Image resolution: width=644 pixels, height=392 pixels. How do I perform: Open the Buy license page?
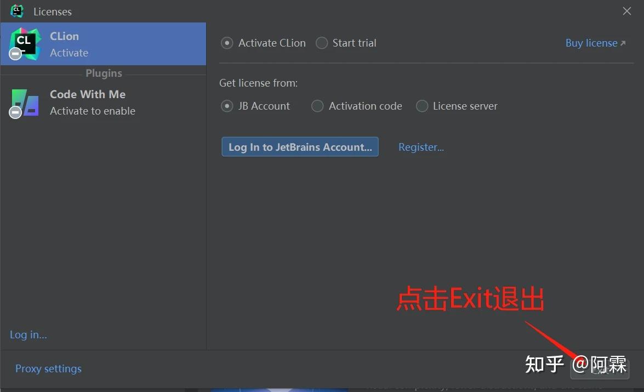click(x=592, y=43)
